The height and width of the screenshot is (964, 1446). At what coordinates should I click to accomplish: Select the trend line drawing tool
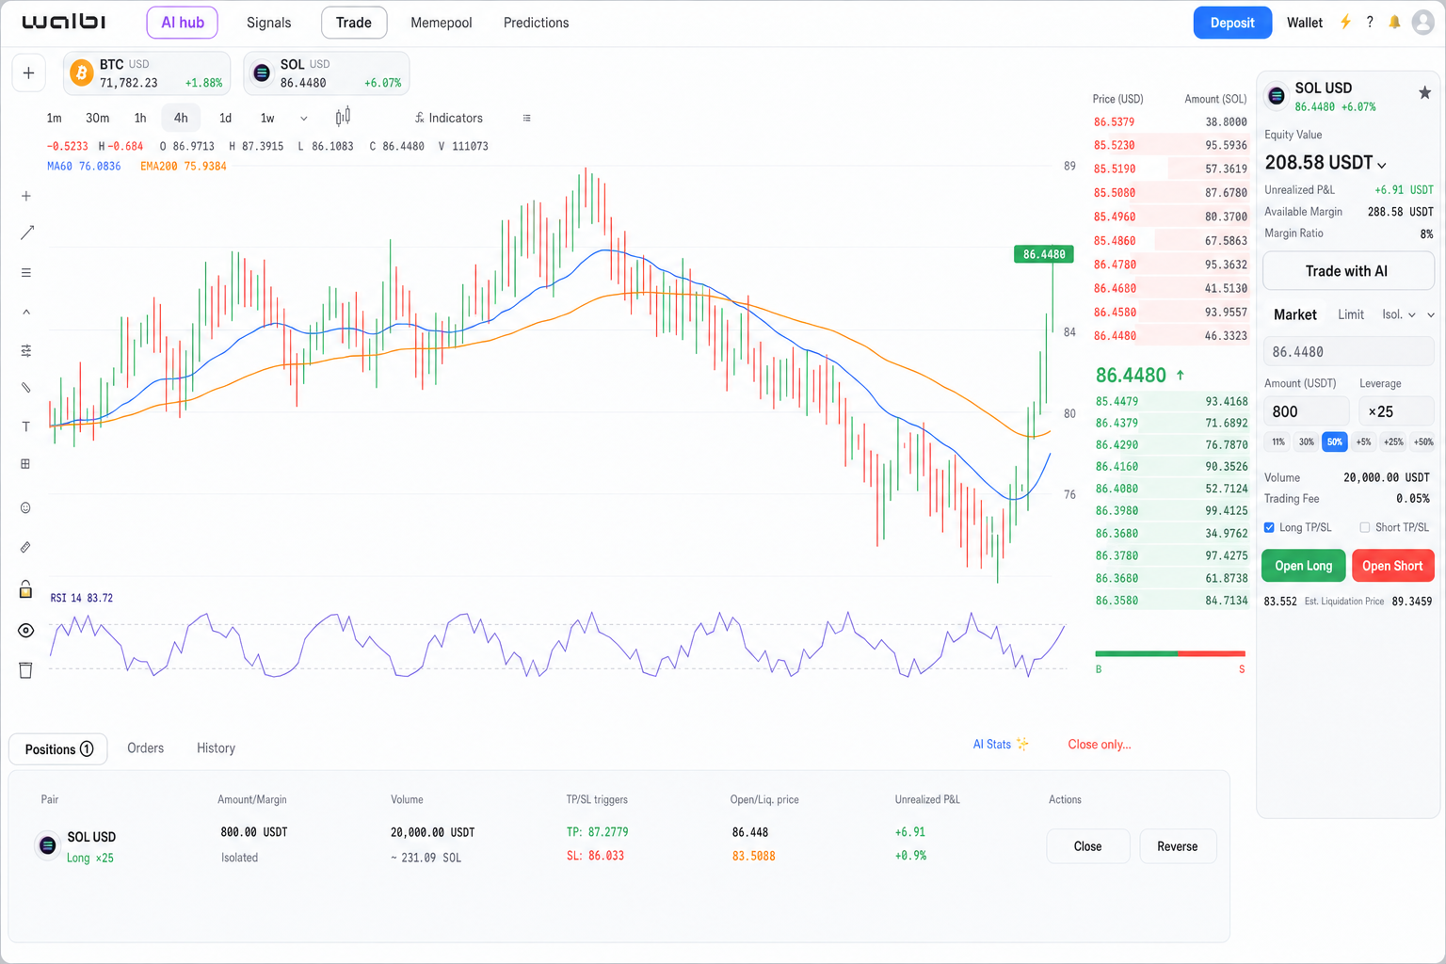(x=26, y=233)
